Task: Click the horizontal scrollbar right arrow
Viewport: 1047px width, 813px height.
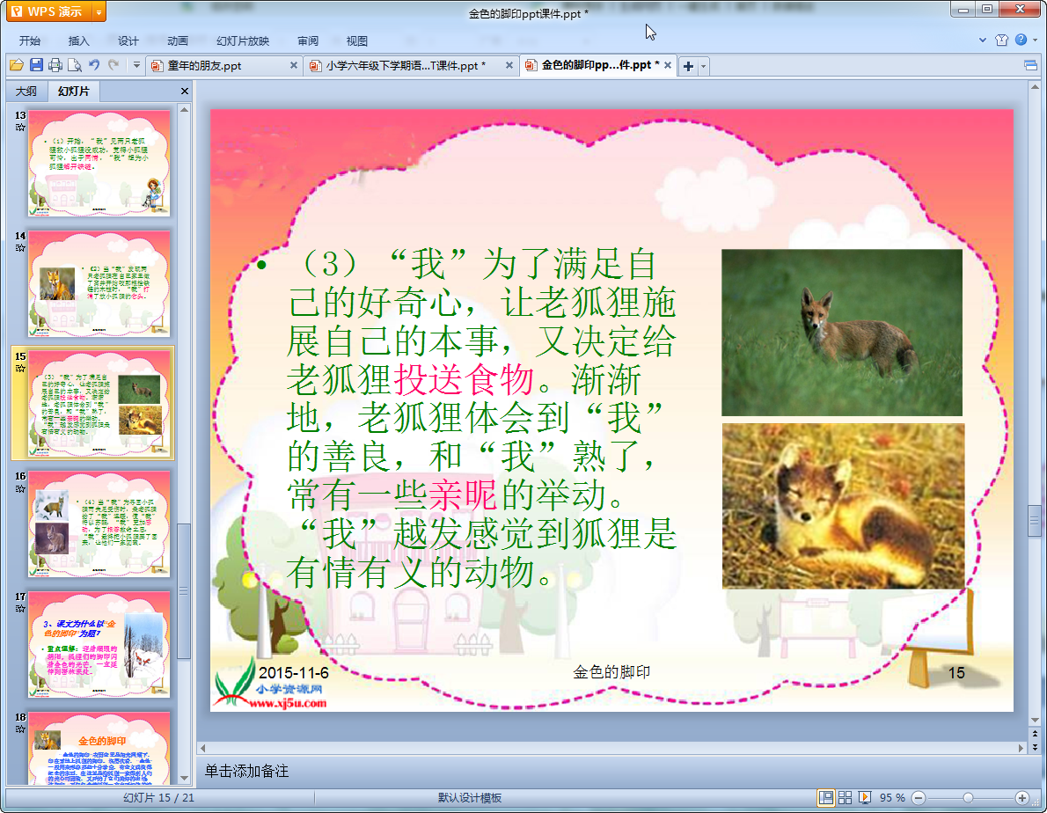Action: click(x=1021, y=748)
